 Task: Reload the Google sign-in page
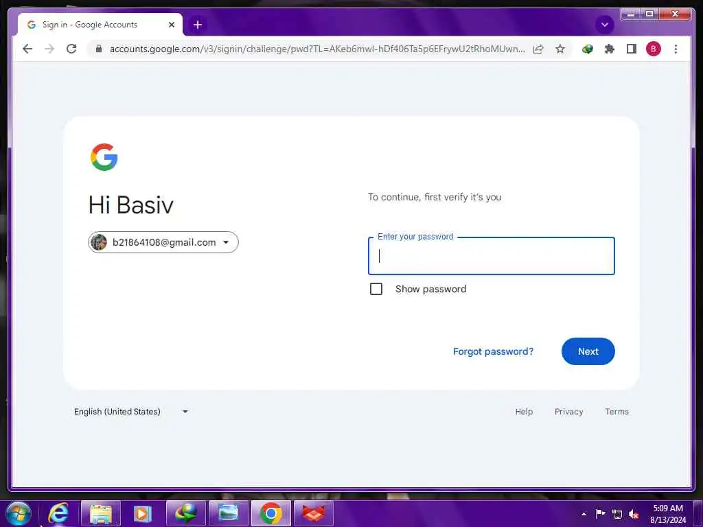click(x=71, y=49)
